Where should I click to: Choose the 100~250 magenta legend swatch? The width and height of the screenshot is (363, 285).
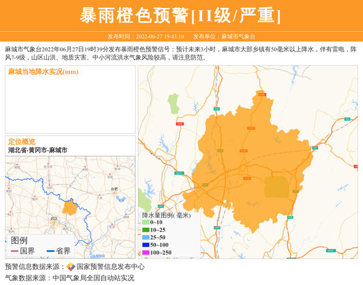[x=146, y=252]
